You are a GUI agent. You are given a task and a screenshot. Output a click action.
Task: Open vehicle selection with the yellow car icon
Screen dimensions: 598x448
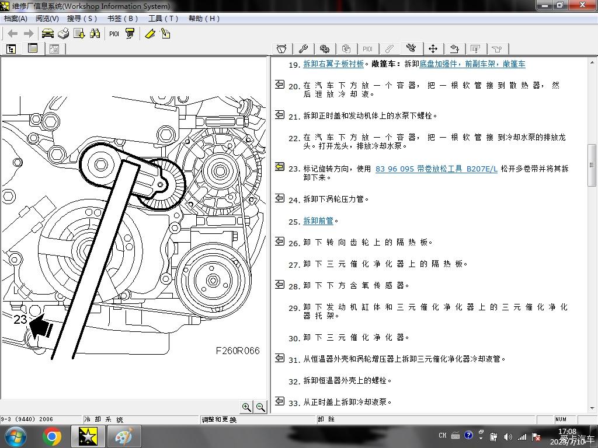48,33
